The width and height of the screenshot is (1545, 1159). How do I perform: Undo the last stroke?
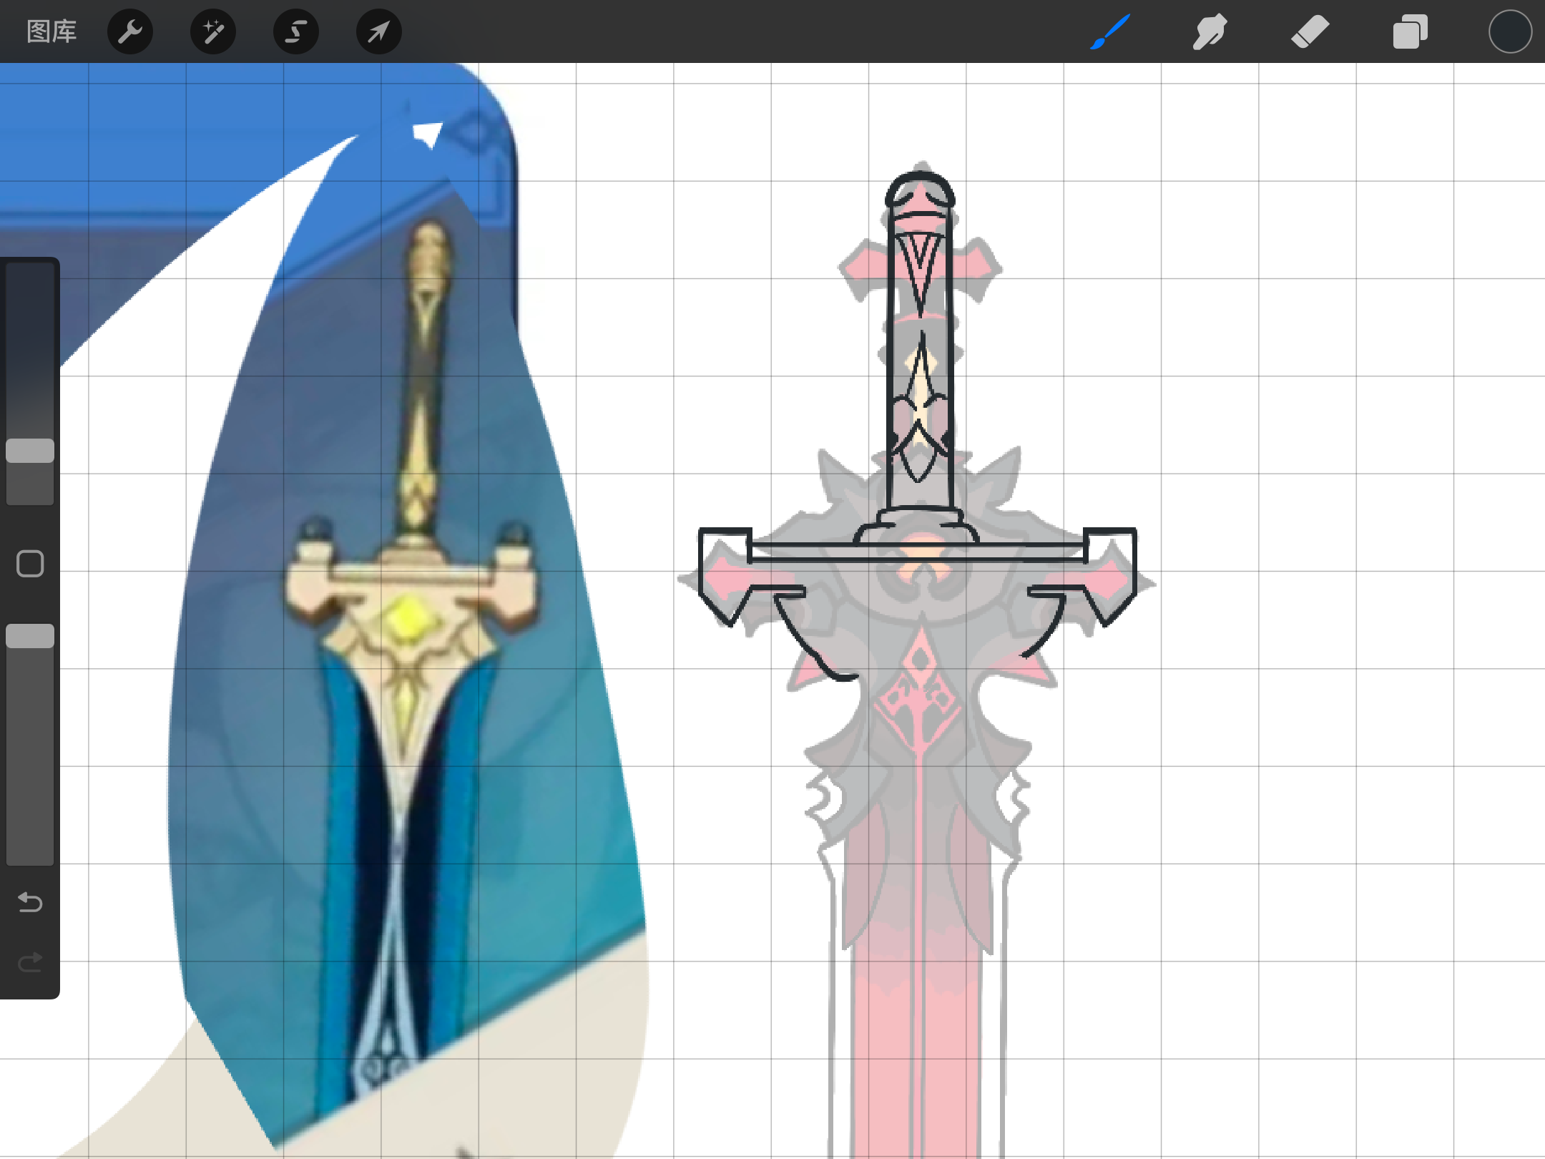coord(30,903)
